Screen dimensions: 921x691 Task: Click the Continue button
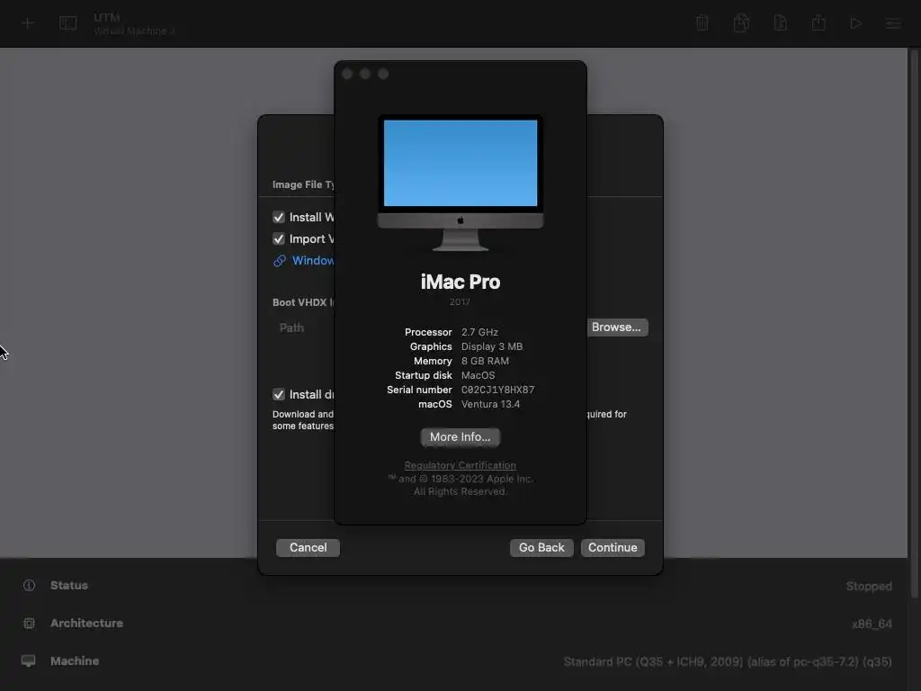click(613, 548)
